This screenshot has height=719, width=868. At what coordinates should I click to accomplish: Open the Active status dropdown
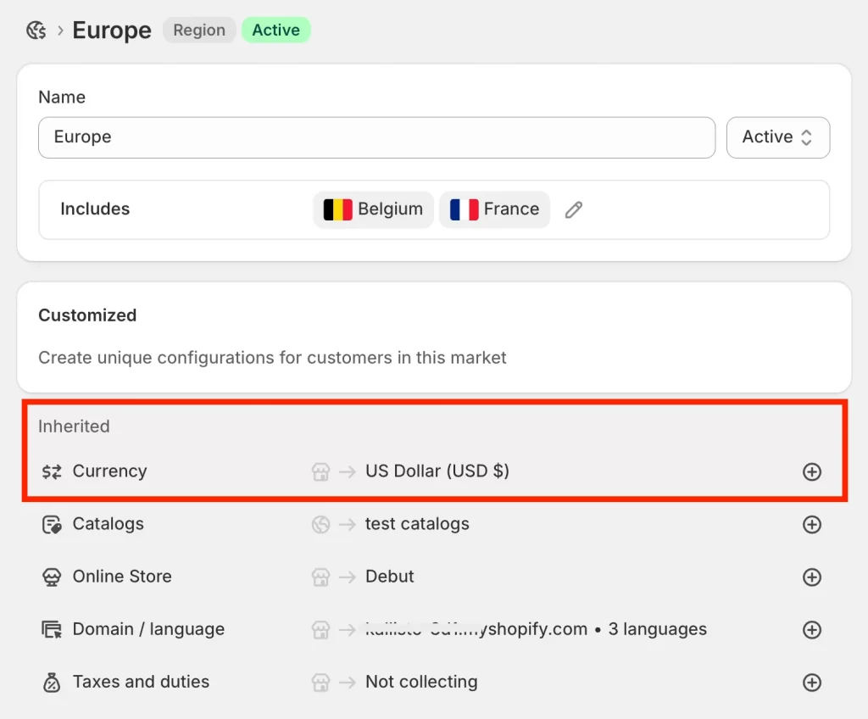[x=777, y=137]
